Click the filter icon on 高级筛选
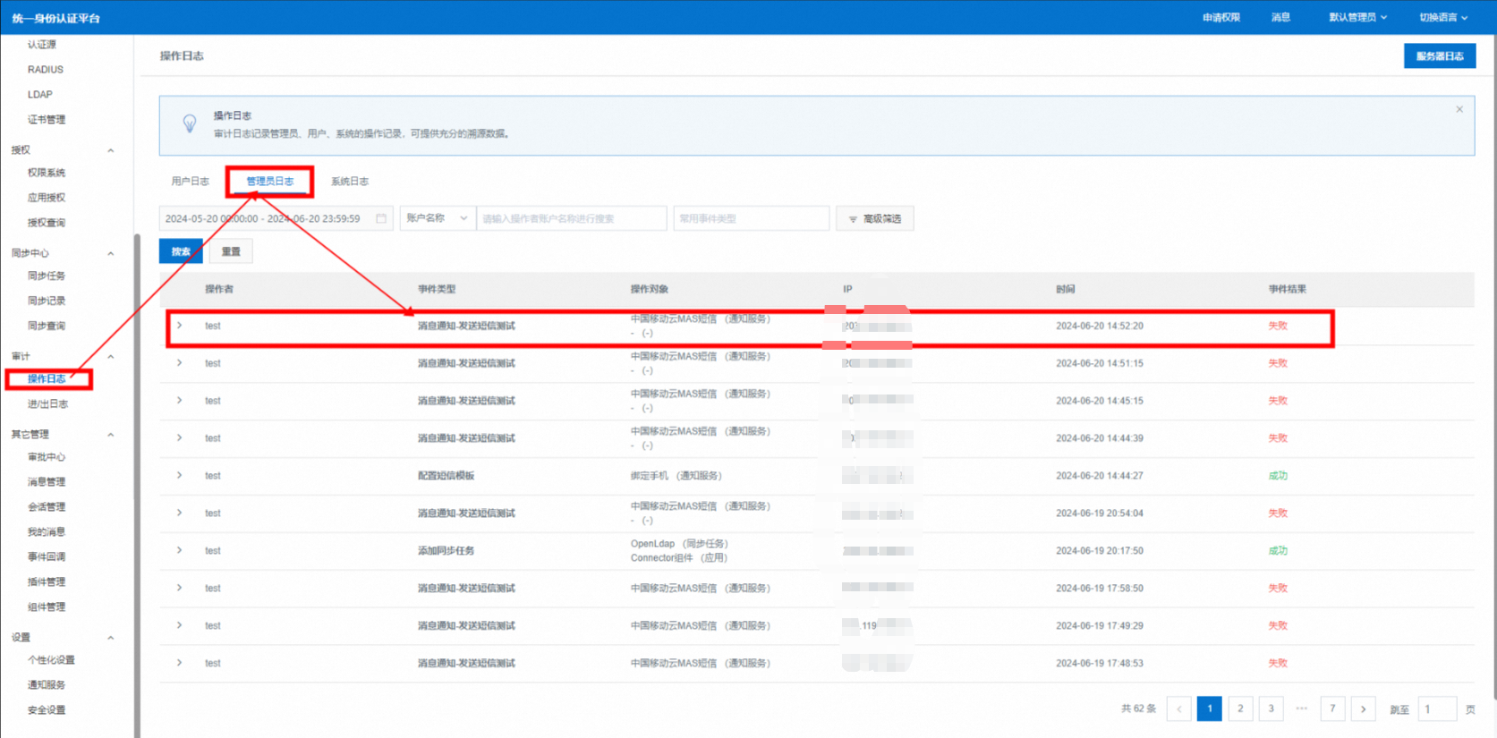Screen dimensions: 1497x738 853,219
